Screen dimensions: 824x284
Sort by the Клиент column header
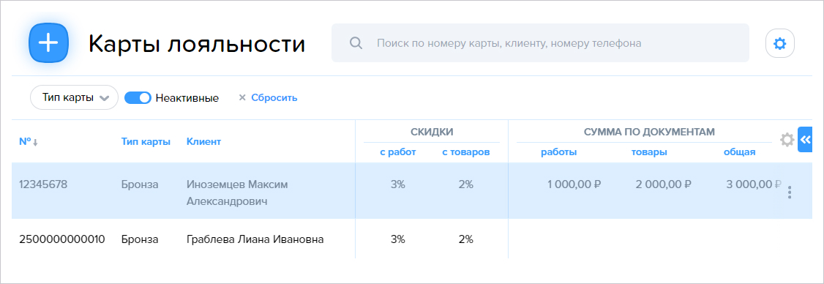click(x=204, y=142)
